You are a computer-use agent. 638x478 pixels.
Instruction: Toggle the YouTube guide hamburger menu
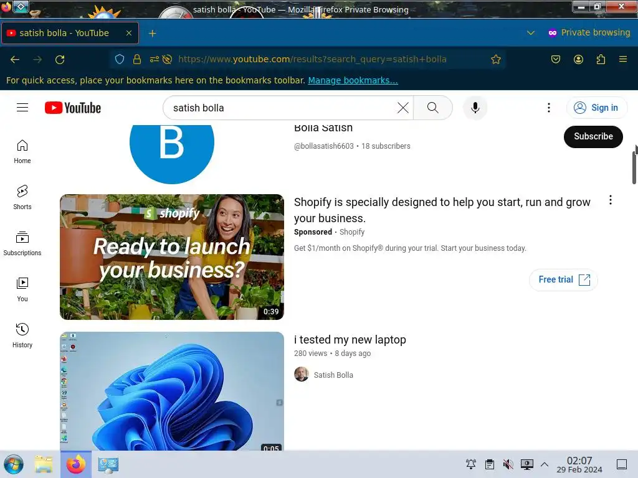[x=22, y=107]
